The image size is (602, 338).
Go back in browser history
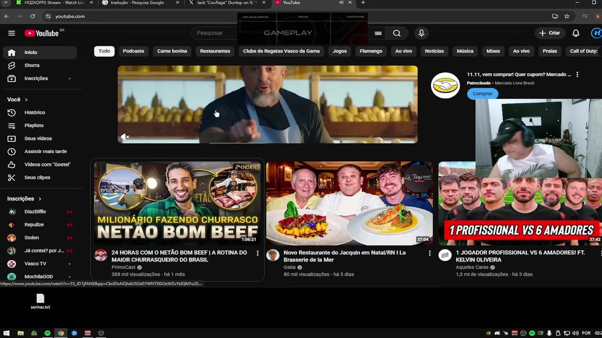[7, 16]
